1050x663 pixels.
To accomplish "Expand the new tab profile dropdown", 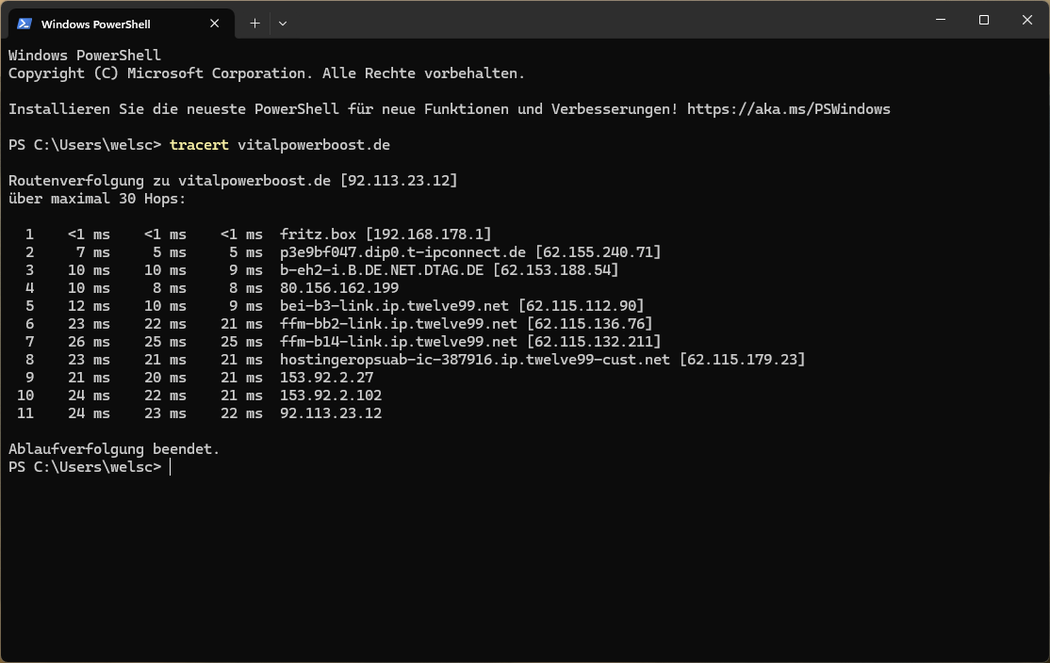I will (x=283, y=24).
